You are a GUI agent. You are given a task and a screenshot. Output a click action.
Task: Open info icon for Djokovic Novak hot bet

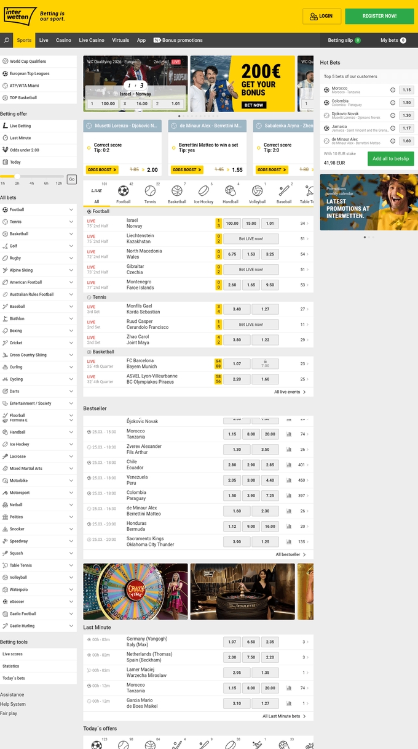click(x=393, y=115)
